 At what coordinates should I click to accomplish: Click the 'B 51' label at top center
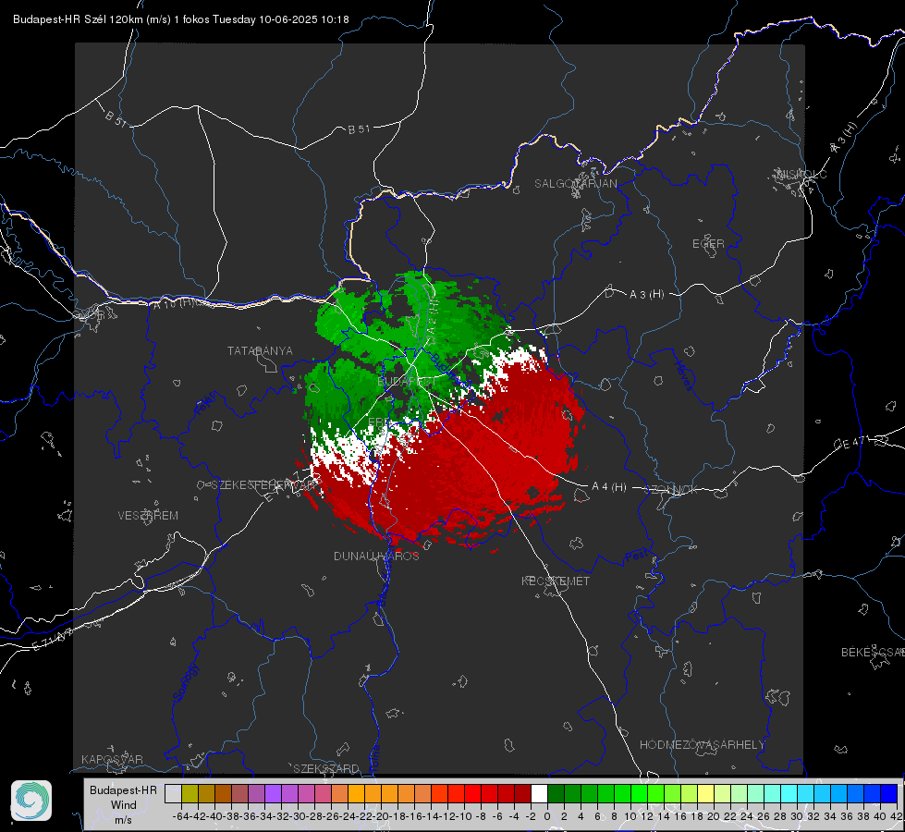(359, 129)
